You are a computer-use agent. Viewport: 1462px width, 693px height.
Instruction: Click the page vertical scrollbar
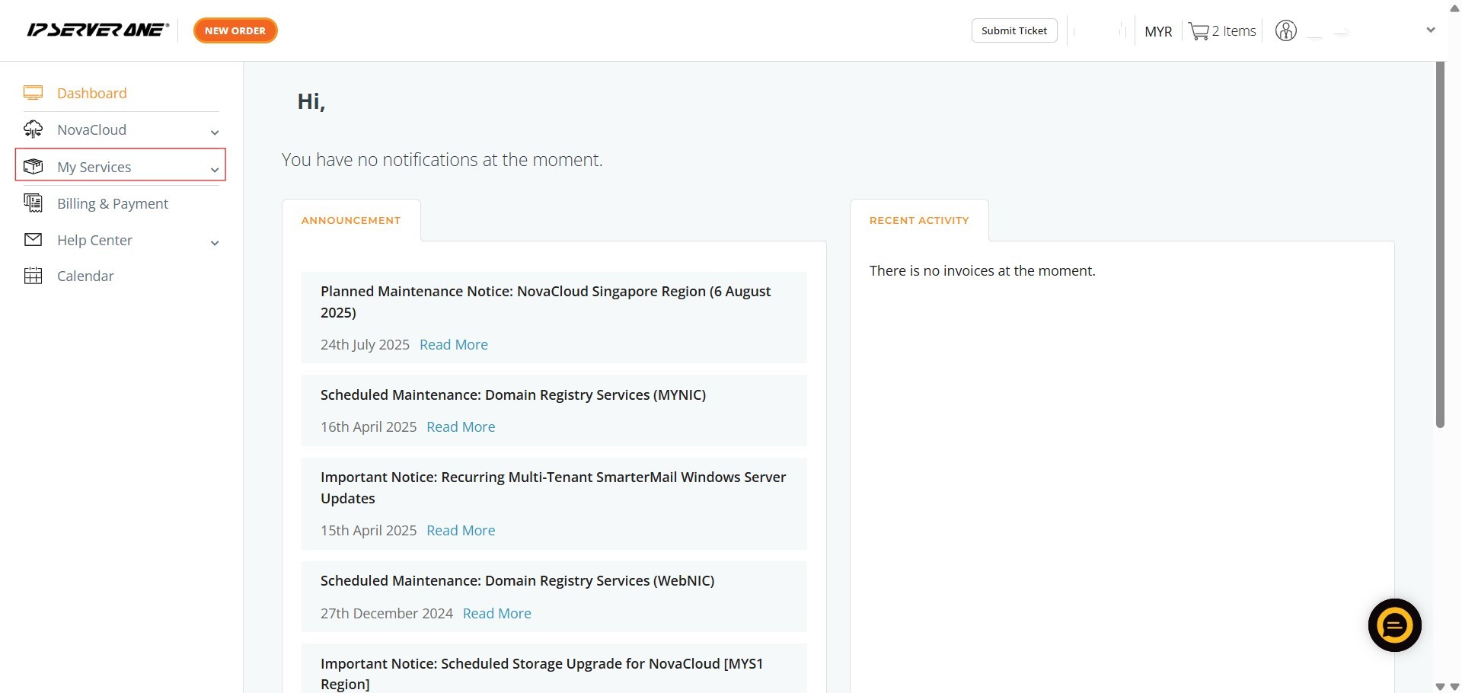[1439, 244]
